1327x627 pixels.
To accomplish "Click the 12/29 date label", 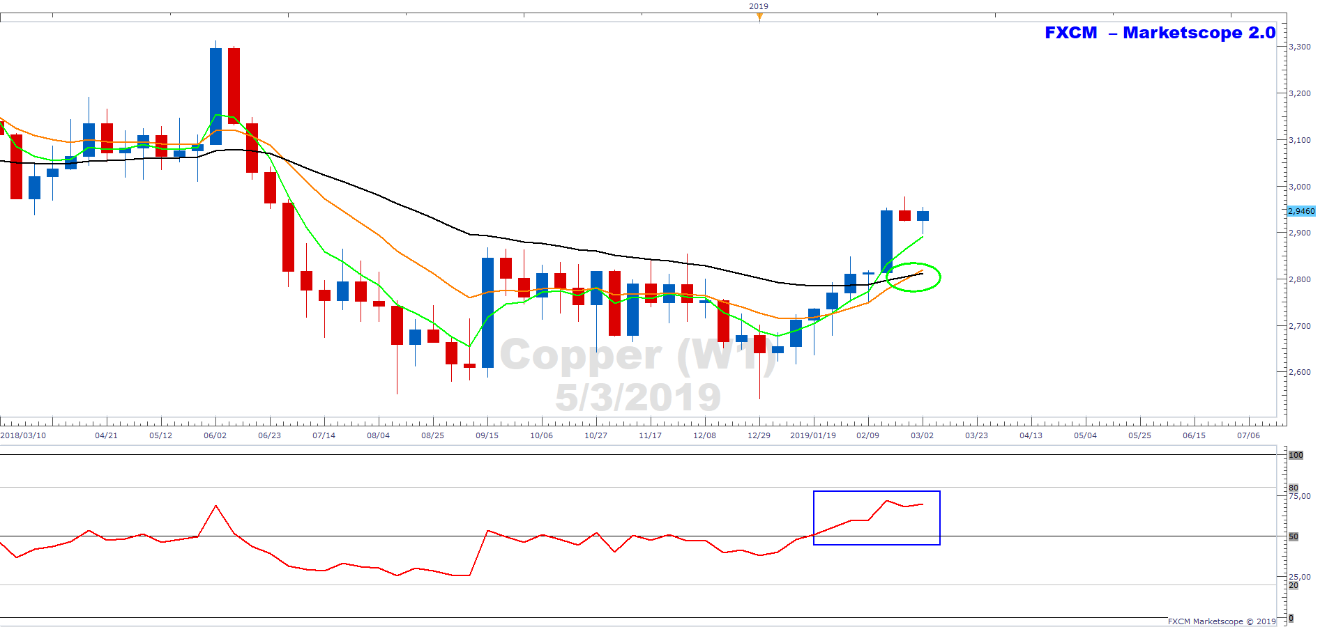I will pos(759,435).
